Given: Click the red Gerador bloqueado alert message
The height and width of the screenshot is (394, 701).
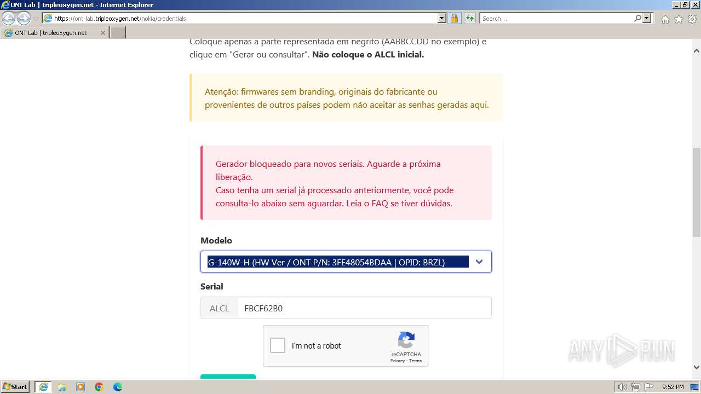Looking at the screenshot, I should [x=346, y=183].
